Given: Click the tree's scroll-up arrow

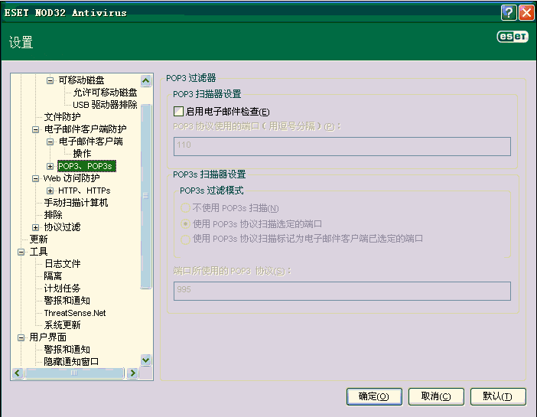Looking at the screenshot, I should coord(146,80).
